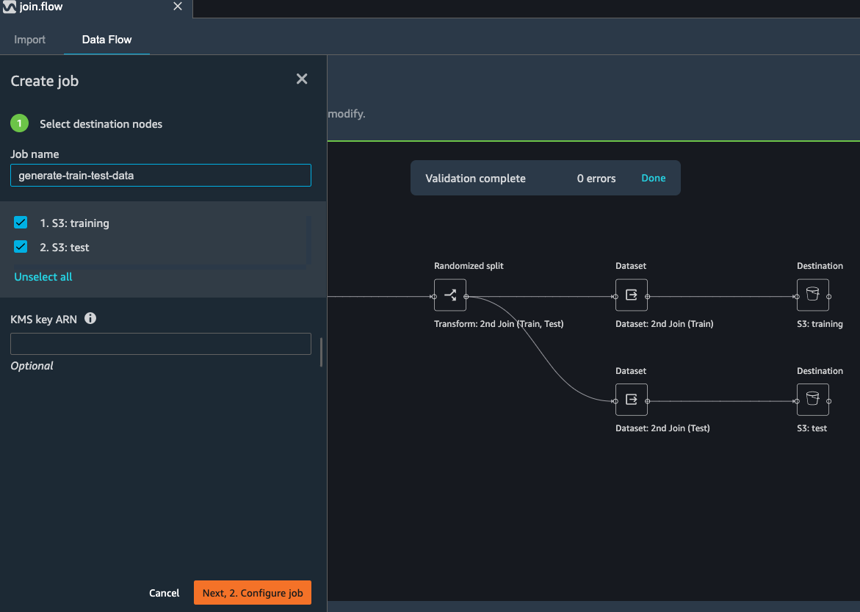
Task: Click the join.flow file icon
Action: pos(10,7)
